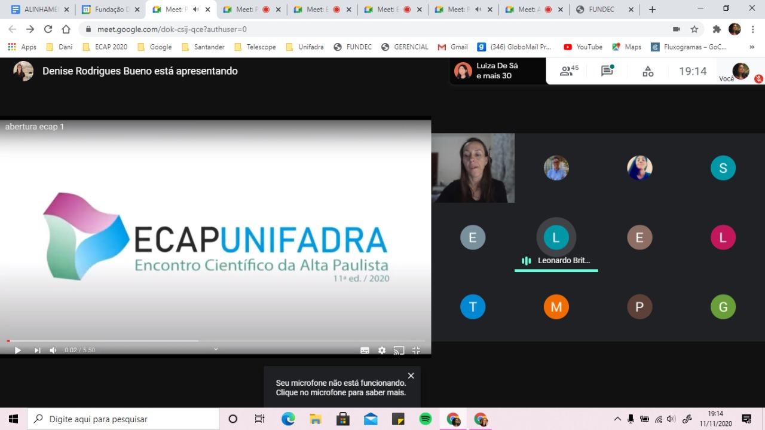Dismiss the microphone not working notice
This screenshot has width=765, height=430.
[x=411, y=376]
